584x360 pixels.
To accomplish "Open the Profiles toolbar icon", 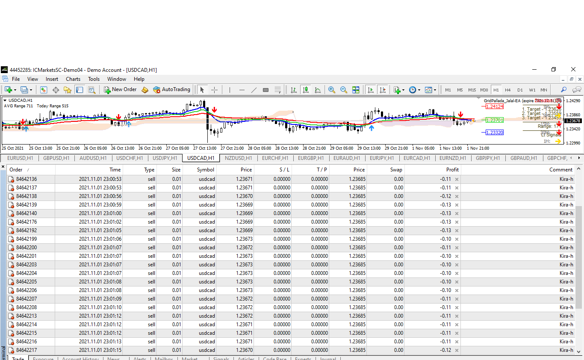I will pyautogui.click(x=24, y=90).
